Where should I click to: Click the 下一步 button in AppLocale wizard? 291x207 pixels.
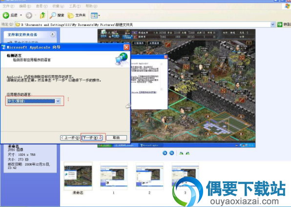(92, 138)
